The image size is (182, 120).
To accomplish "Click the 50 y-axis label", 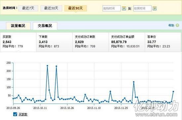I will 9,95.
